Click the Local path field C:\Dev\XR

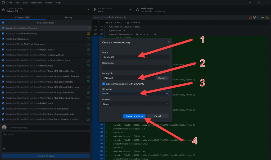tap(128, 78)
